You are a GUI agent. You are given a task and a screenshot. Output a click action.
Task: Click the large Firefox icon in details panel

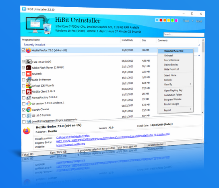(27, 131)
